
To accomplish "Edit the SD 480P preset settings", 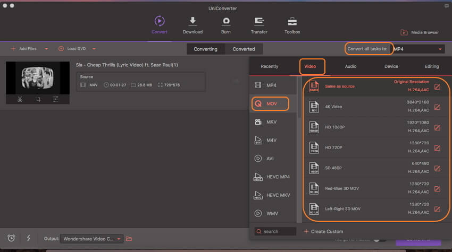I will point(437,168).
